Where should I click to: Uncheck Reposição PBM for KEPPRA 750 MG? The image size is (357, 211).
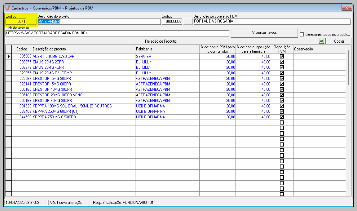[x=282, y=117]
